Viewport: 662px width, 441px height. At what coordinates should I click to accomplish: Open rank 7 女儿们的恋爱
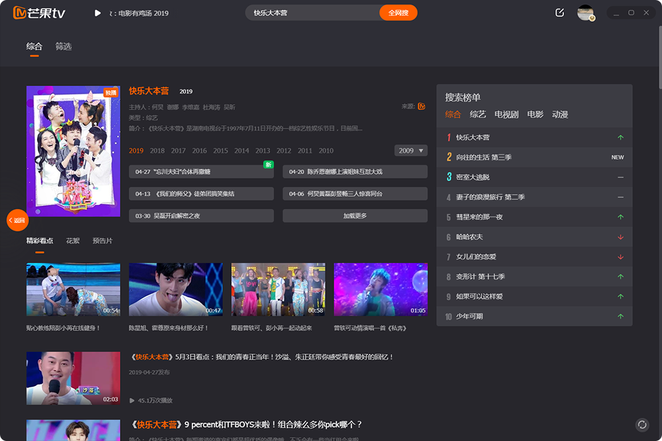point(534,256)
